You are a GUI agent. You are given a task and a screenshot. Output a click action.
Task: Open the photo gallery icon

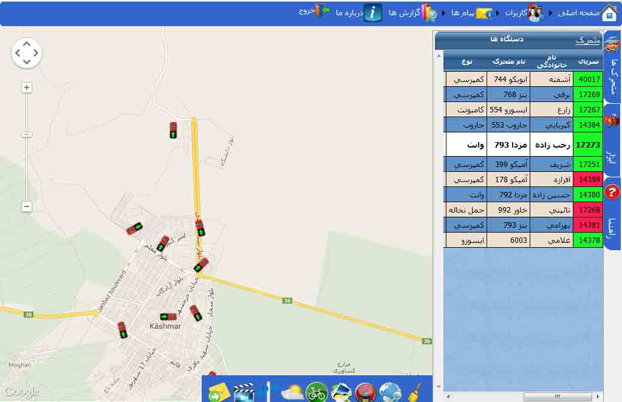click(x=341, y=392)
